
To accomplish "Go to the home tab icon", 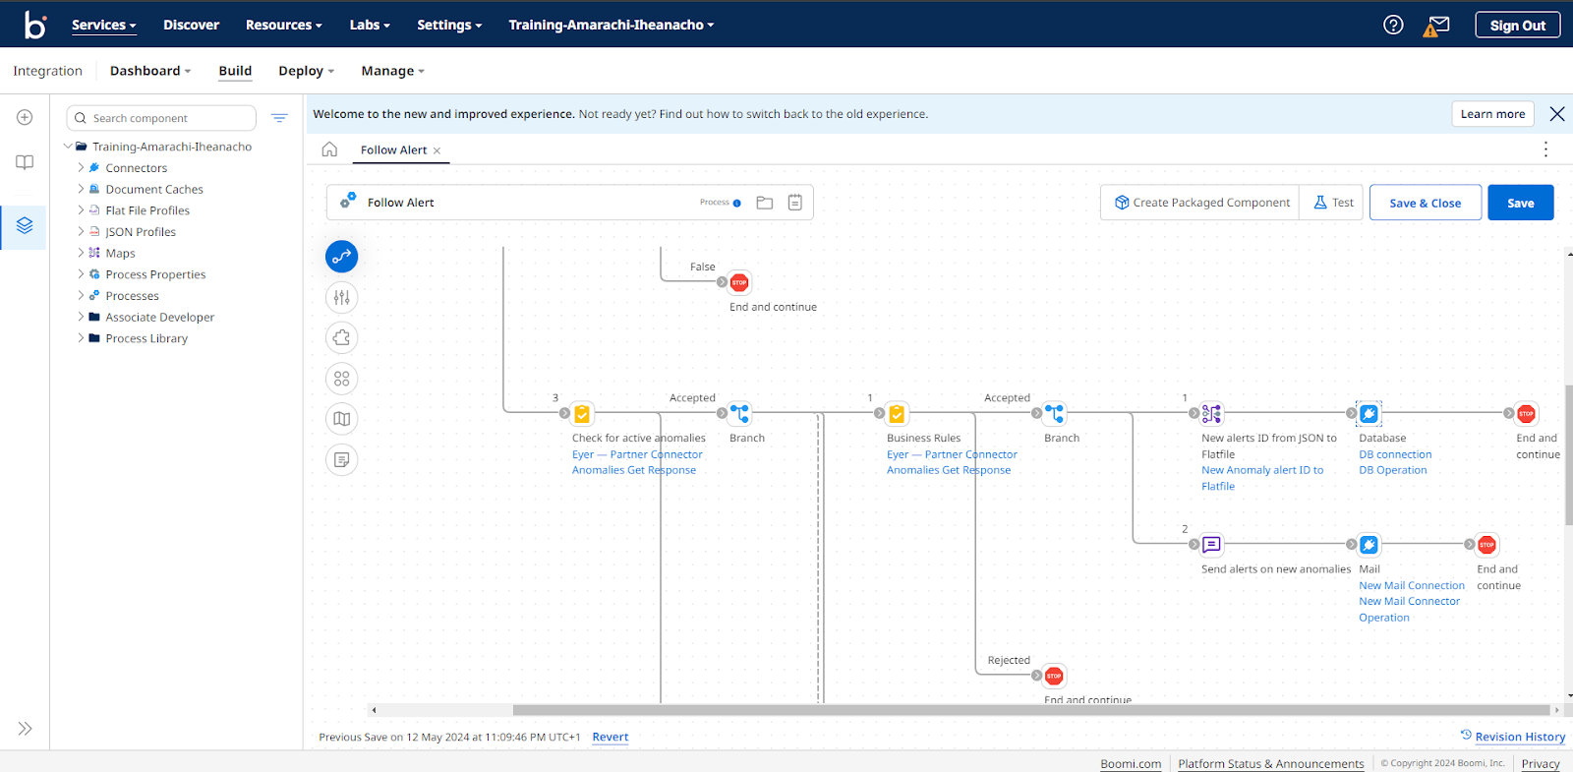I will click(x=329, y=149).
